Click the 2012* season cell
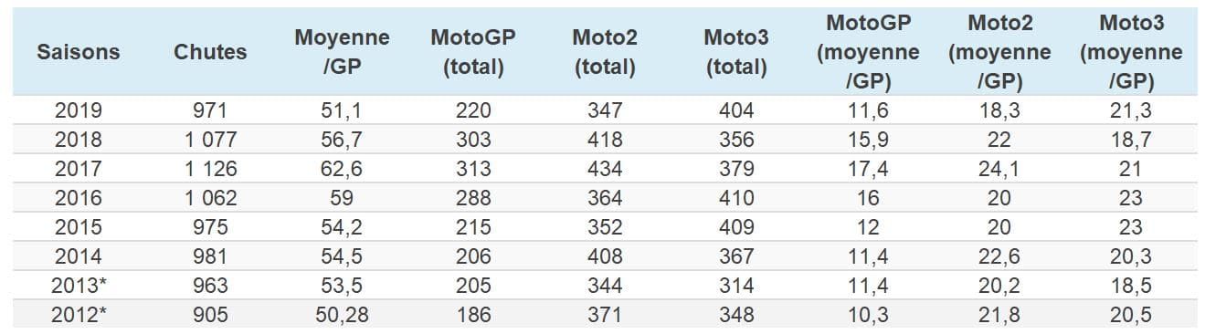This screenshot has width=1205, height=334. 78,315
